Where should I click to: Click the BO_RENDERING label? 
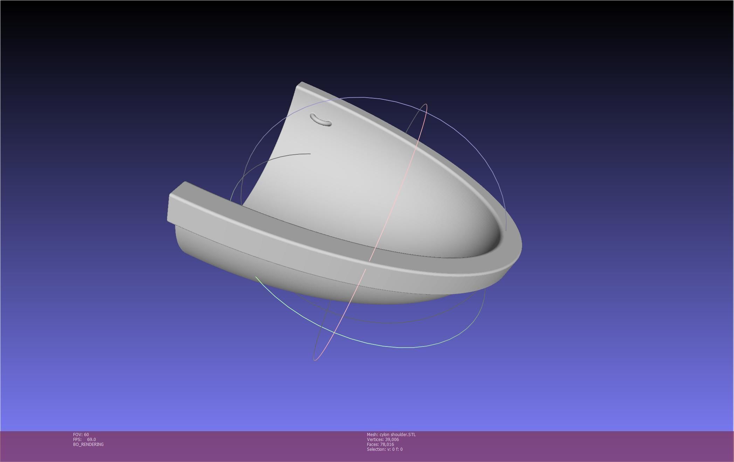pos(88,444)
